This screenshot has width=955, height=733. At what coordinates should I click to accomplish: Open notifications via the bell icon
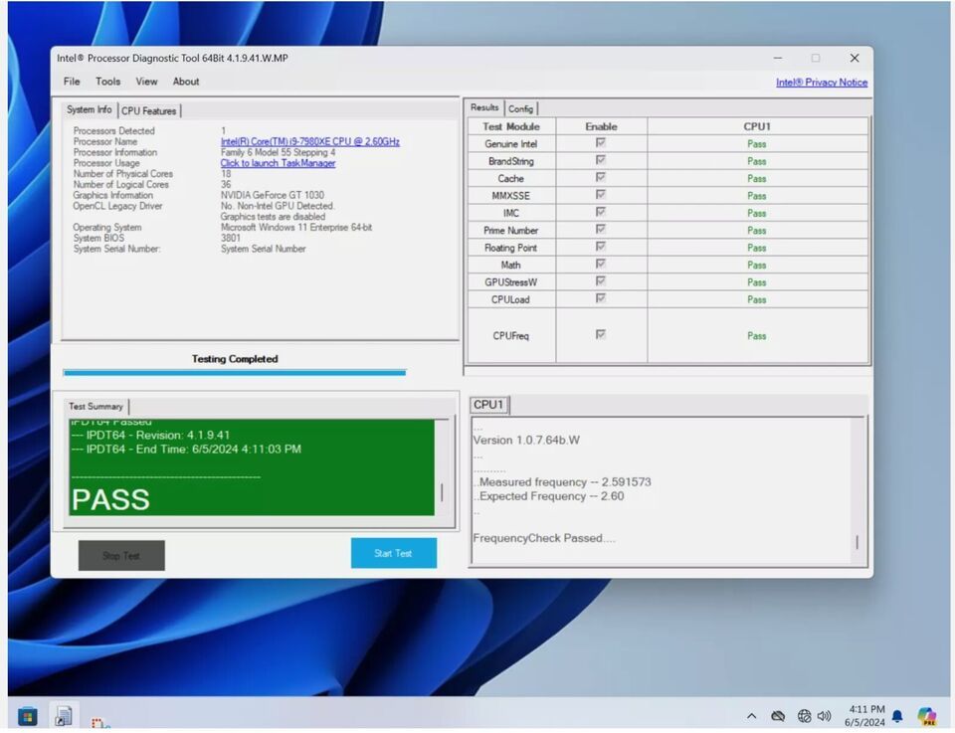click(897, 716)
